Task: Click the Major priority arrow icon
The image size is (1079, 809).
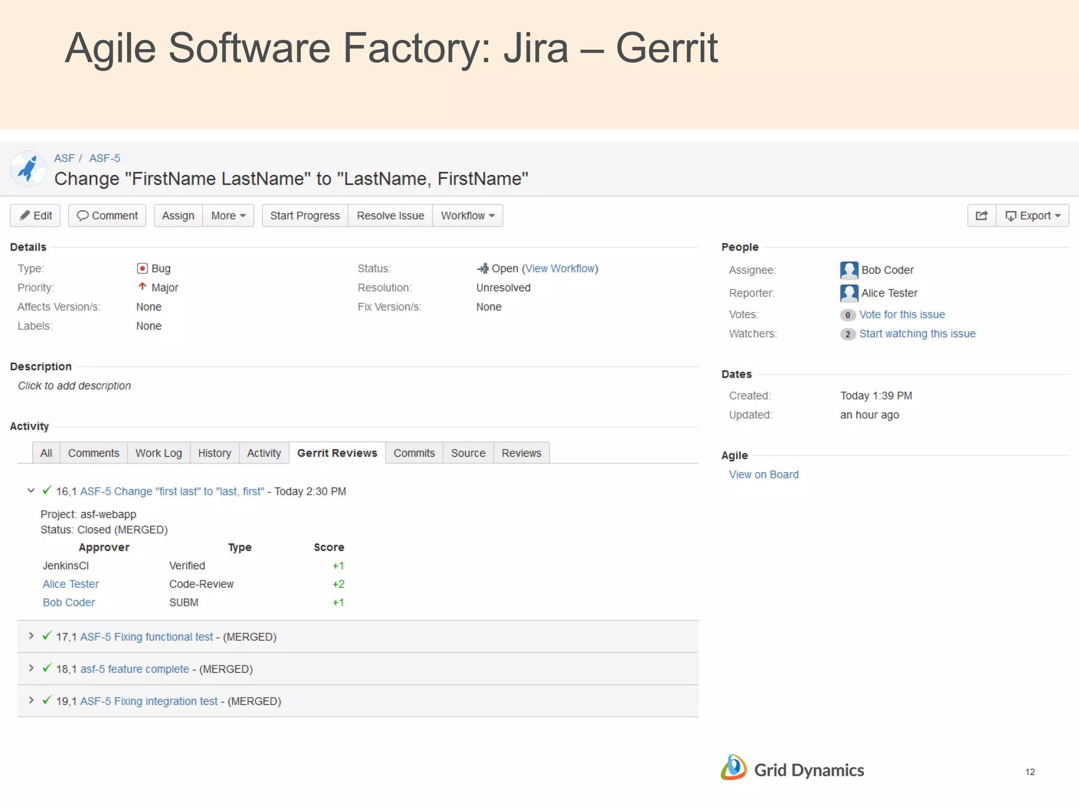Action: pyautogui.click(x=142, y=287)
